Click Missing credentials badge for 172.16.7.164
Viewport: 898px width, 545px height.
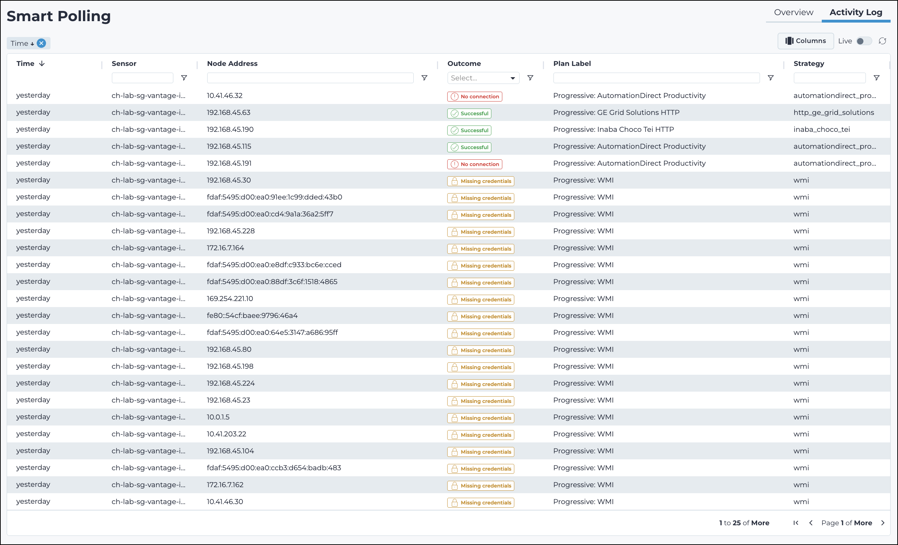tap(481, 249)
